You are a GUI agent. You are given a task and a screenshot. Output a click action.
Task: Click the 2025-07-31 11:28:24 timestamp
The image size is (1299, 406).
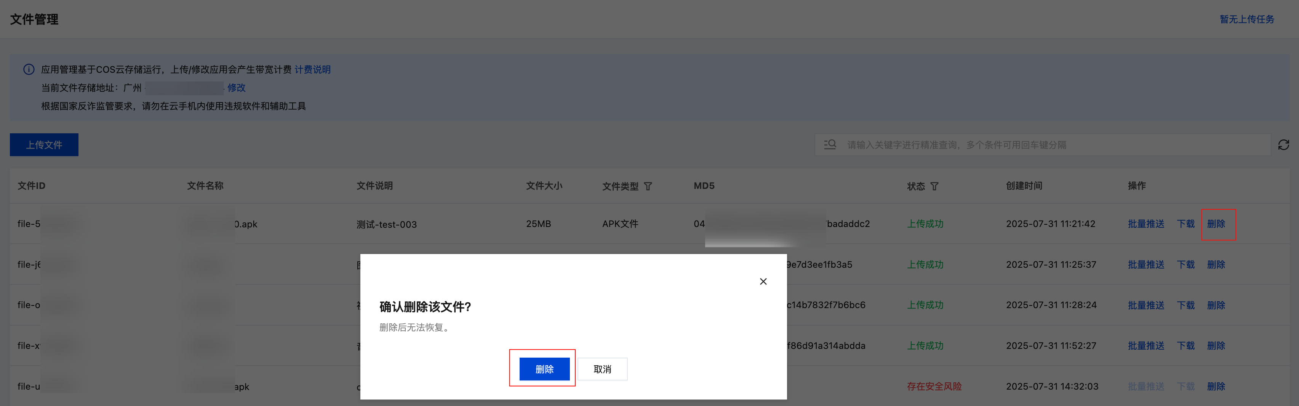tap(1051, 305)
